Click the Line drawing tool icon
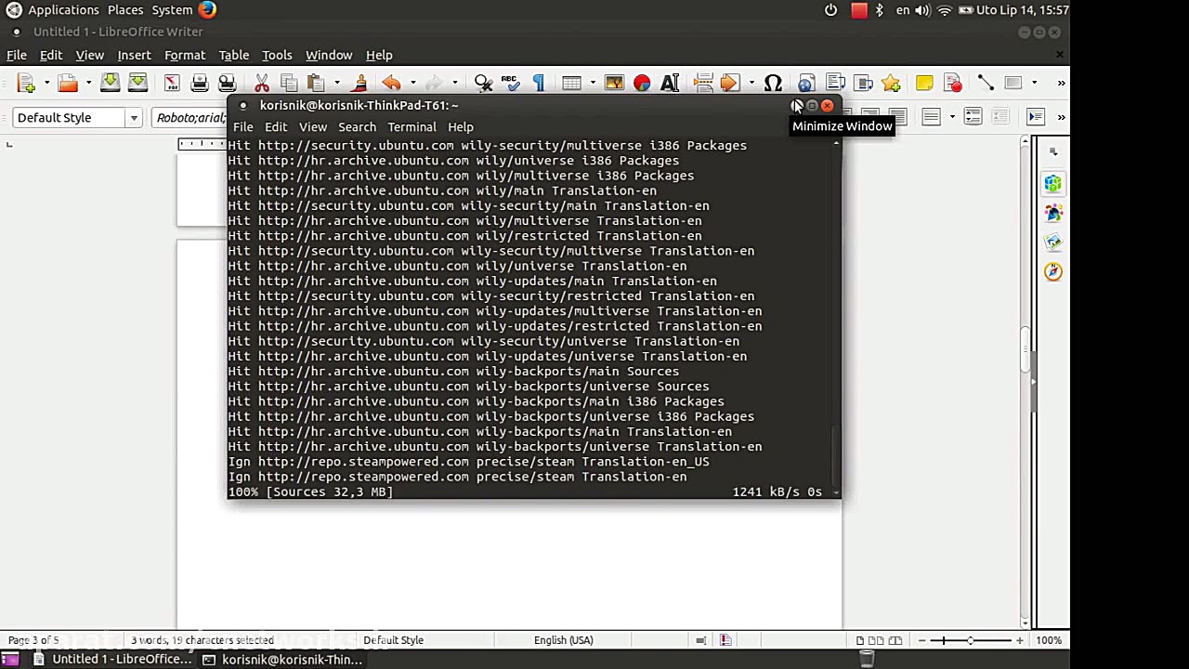 click(x=986, y=84)
